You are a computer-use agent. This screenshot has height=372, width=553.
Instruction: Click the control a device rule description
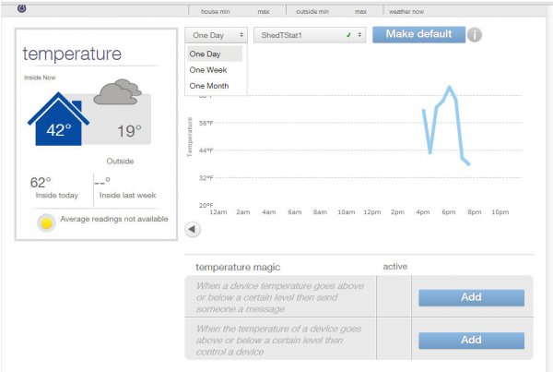(278, 341)
